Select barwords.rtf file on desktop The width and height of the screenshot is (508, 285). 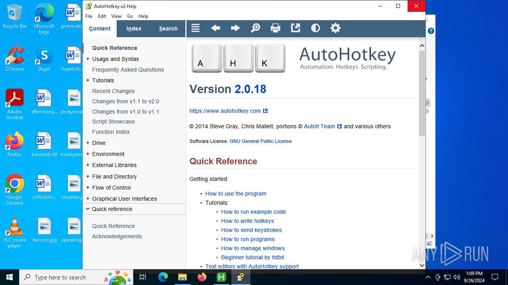point(44,144)
